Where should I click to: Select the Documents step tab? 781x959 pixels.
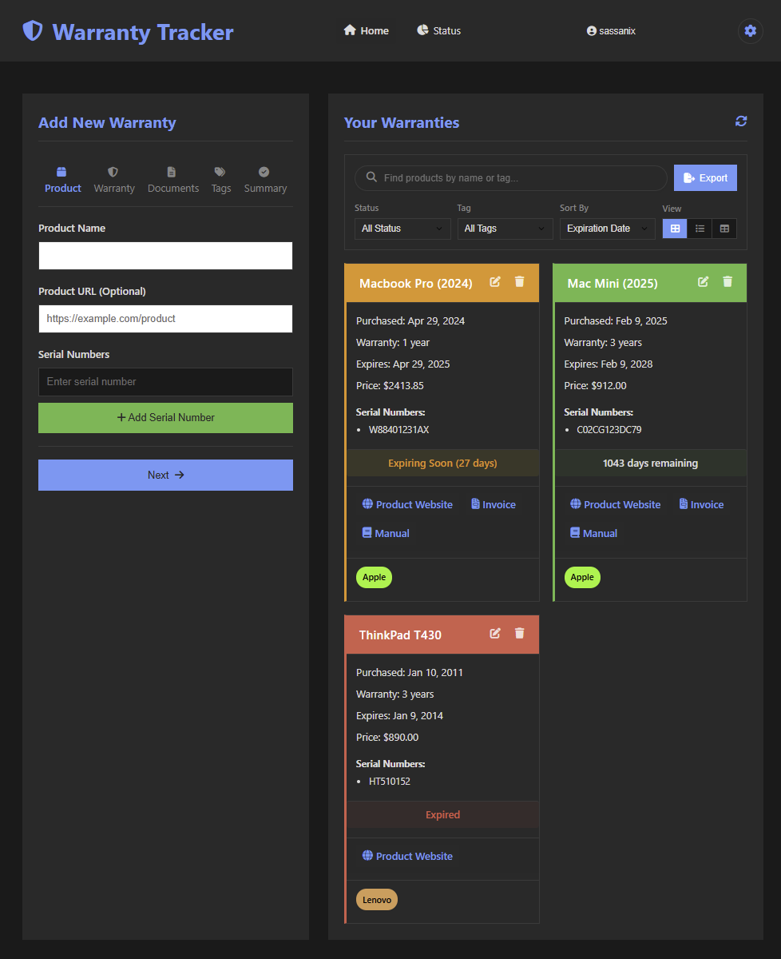point(173,180)
